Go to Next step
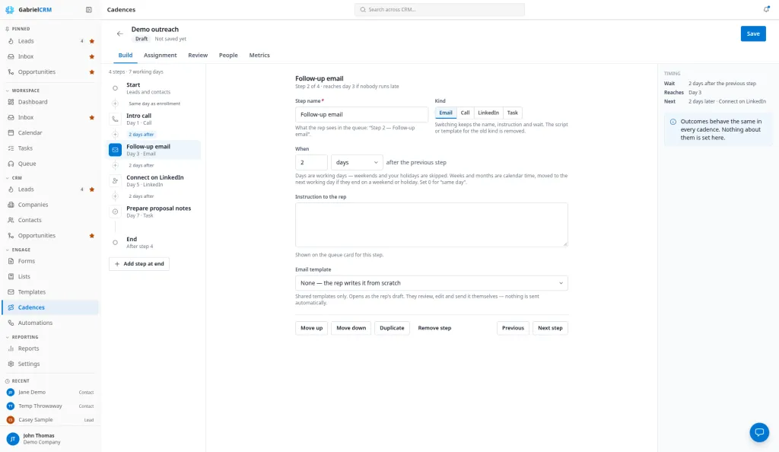Image resolution: width=779 pixels, height=452 pixels. (x=550, y=328)
